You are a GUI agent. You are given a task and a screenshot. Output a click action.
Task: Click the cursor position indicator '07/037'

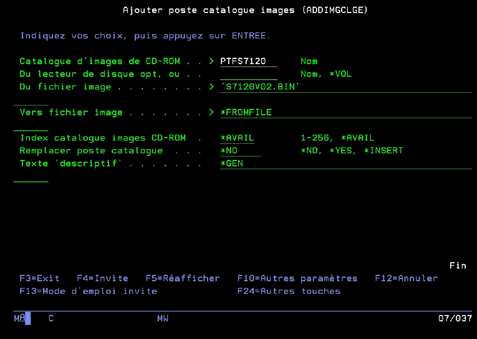(455, 319)
